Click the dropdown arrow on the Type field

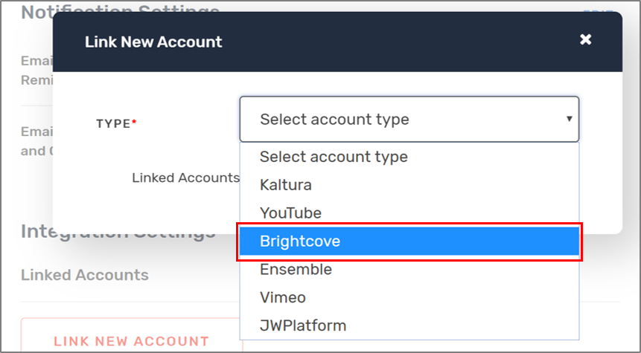(569, 119)
